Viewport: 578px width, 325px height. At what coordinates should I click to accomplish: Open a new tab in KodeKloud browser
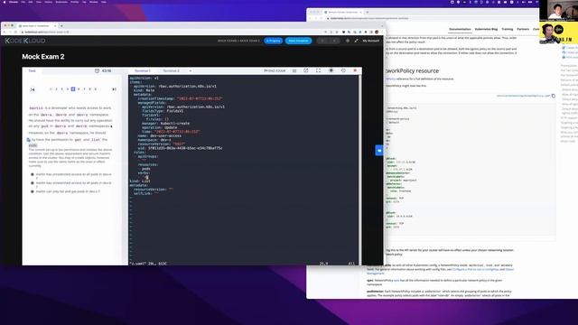61,26
